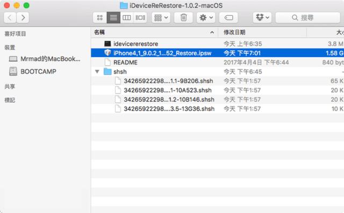Zoom the window with green button

click(26, 5)
